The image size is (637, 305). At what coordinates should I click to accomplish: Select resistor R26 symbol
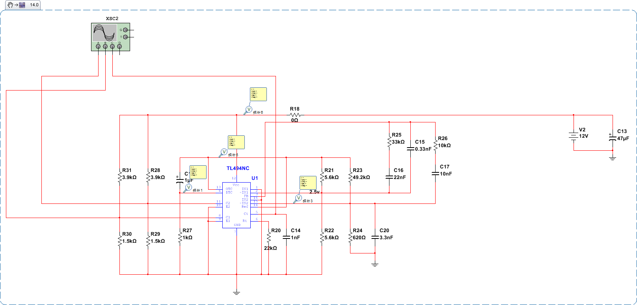435,145
